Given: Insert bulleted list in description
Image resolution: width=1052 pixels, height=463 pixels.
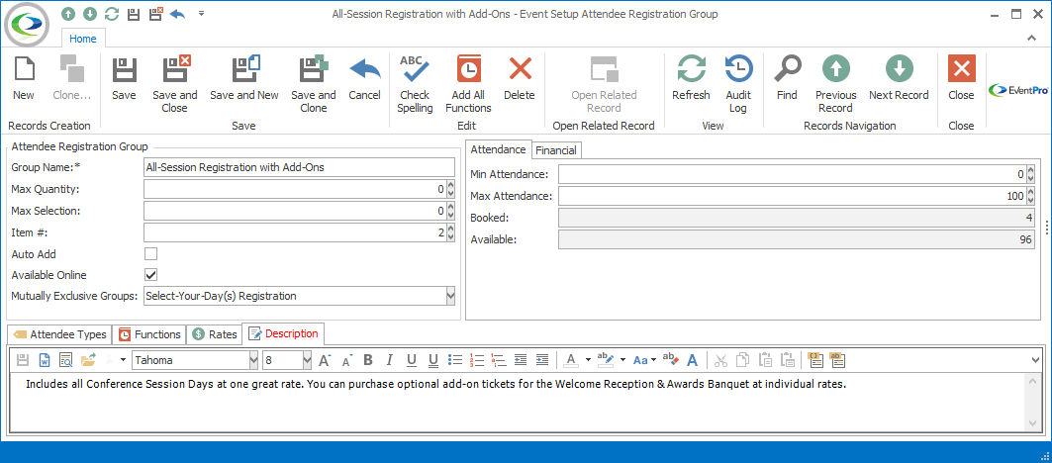Looking at the screenshot, I should pyautogui.click(x=455, y=360).
